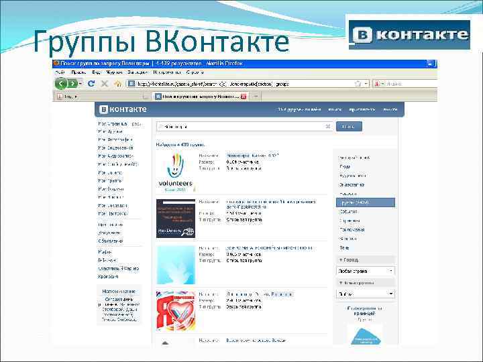This screenshot has width=483, height=362.
Task: Go to browser home page icon
Action: [x=117, y=83]
